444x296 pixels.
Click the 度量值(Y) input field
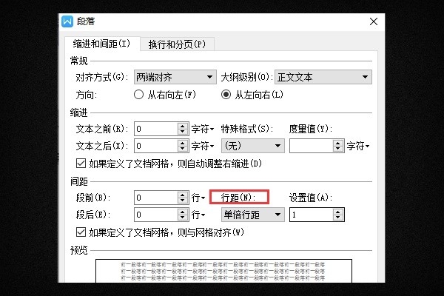coord(312,146)
